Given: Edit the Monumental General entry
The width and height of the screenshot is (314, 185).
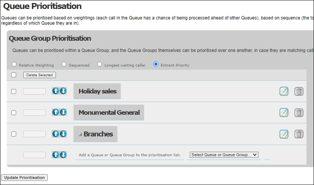Looking at the screenshot, I should coord(284,112).
